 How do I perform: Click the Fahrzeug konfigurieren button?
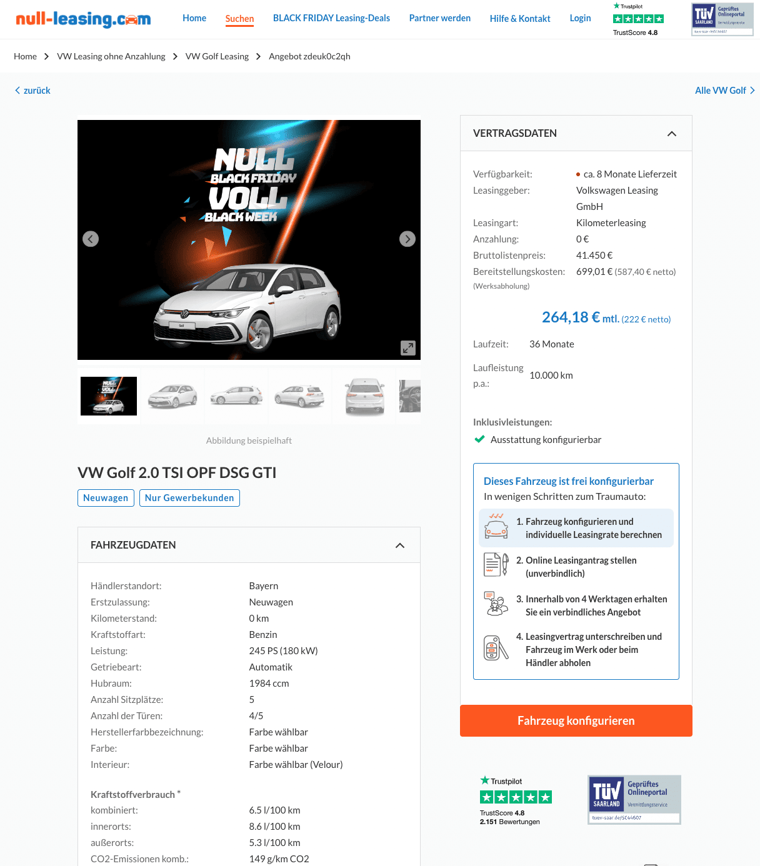[x=576, y=720]
